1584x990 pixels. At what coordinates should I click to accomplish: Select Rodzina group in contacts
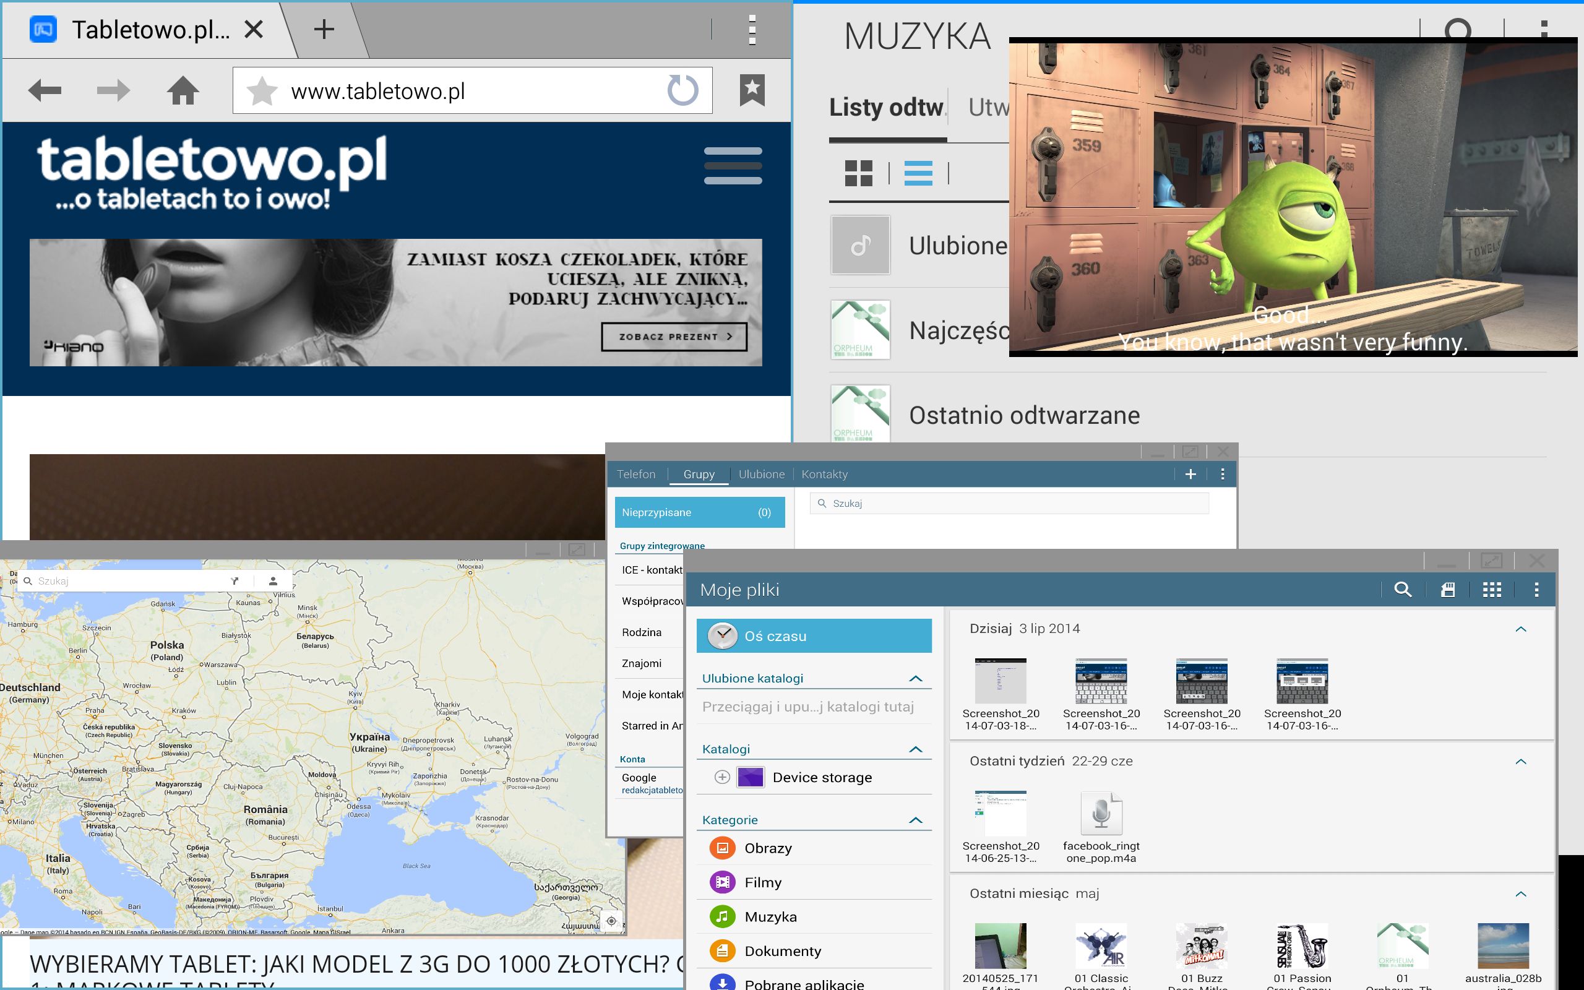(x=649, y=632)
